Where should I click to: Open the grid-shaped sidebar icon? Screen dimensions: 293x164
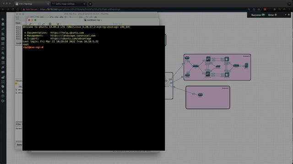(3, 44)
